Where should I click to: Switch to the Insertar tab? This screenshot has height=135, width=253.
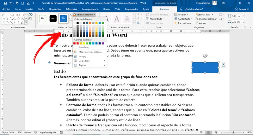pos(29,9)
